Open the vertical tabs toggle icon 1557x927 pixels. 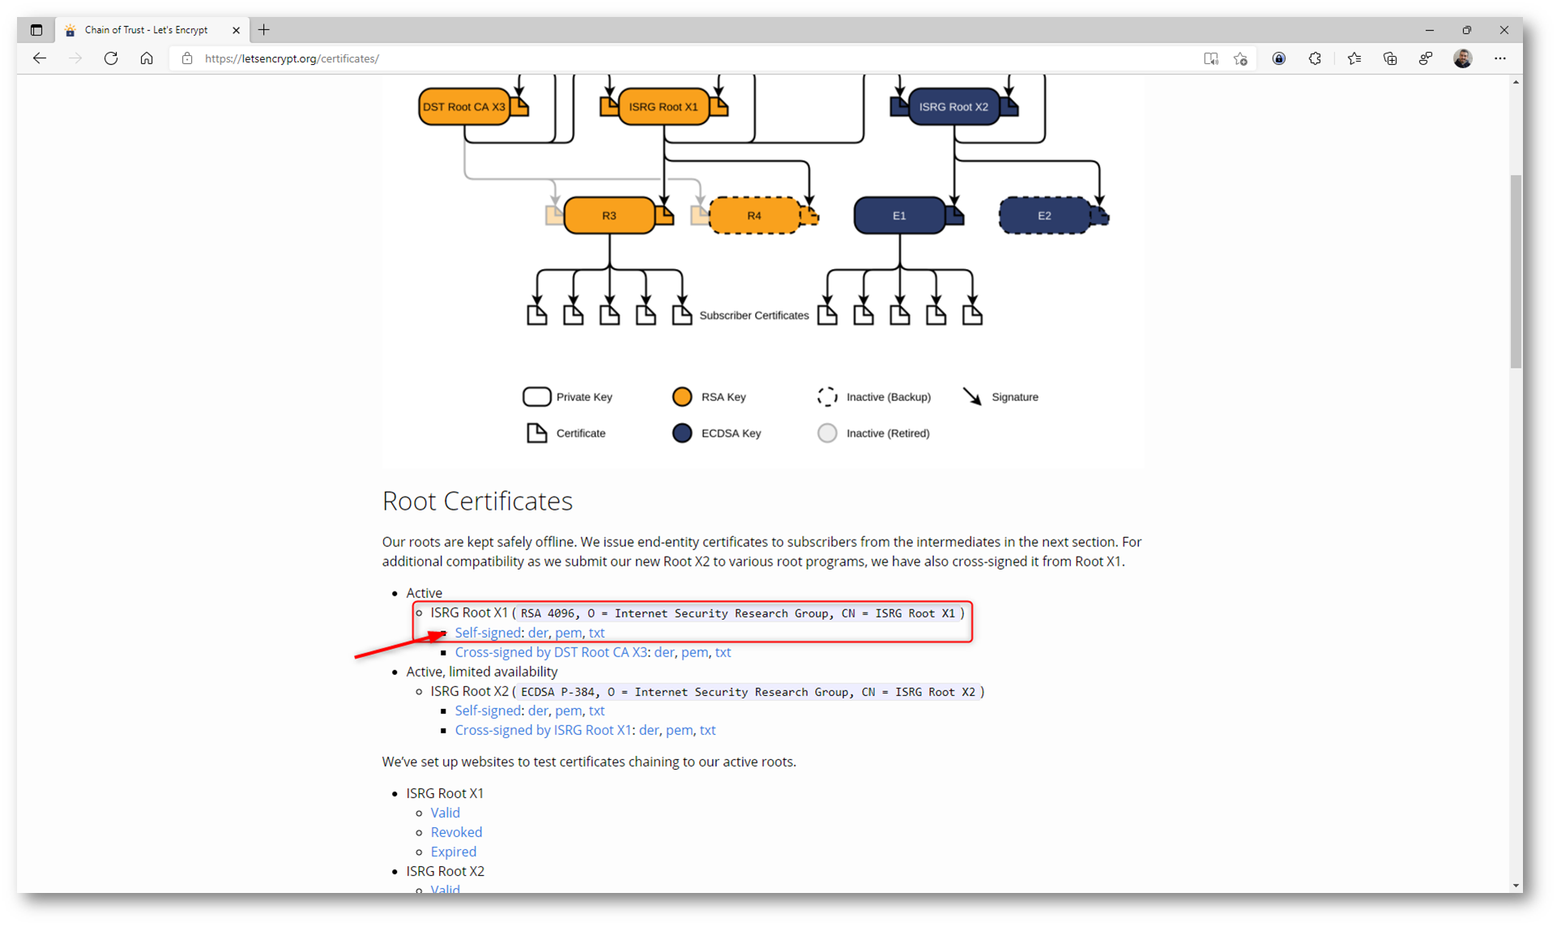[36, 30]
